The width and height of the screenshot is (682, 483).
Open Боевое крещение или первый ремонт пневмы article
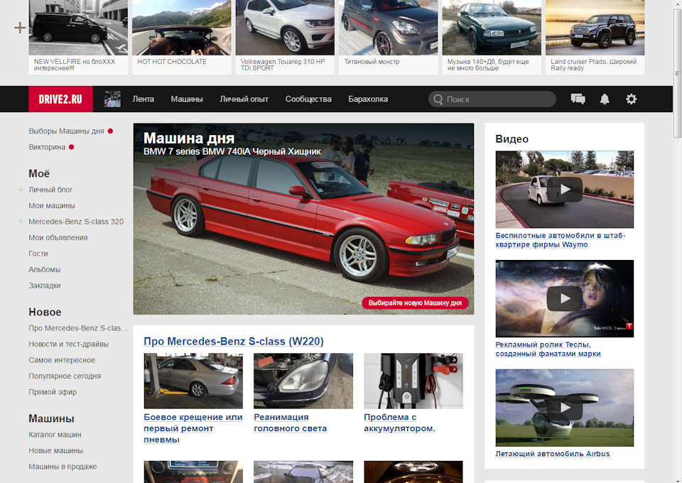click(193, 428)
